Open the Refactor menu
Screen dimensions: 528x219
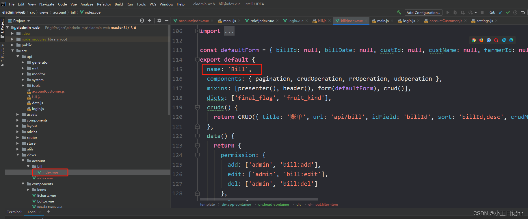coord(104,4)
